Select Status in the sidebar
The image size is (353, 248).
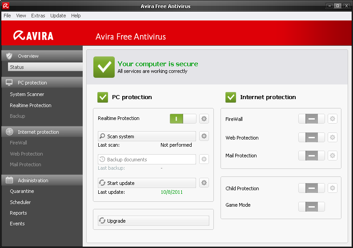pyautogui.click(x=45, y=67)
